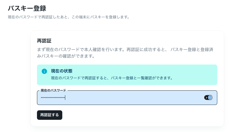Viewport: 228px width, 132px height.
Task: Click the 1Password logo in password field
Action: point(210,98)
